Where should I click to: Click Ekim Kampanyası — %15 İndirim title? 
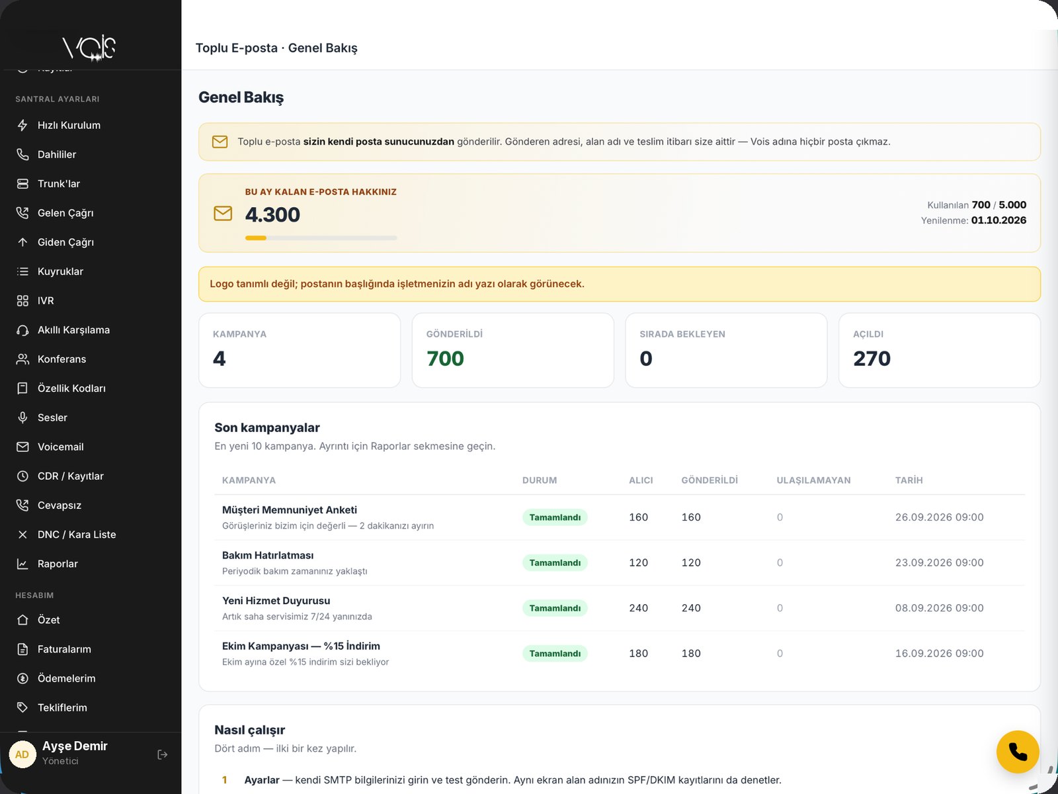(x=301, y=646)
